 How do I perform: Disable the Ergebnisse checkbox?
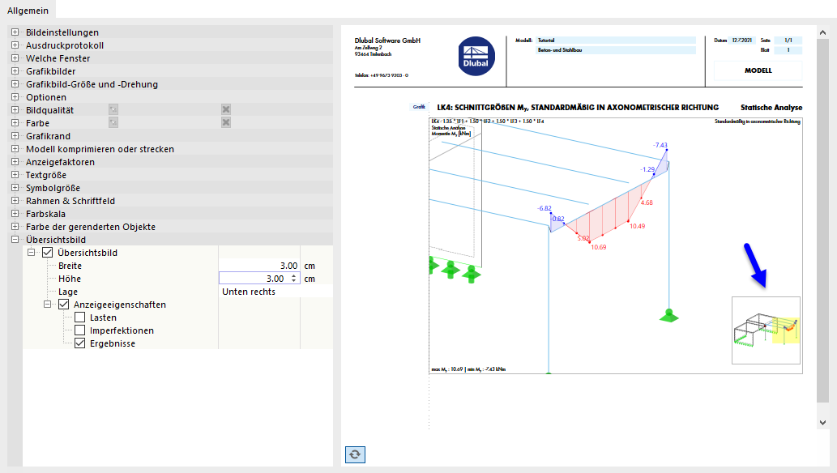(x=79, y=343)
